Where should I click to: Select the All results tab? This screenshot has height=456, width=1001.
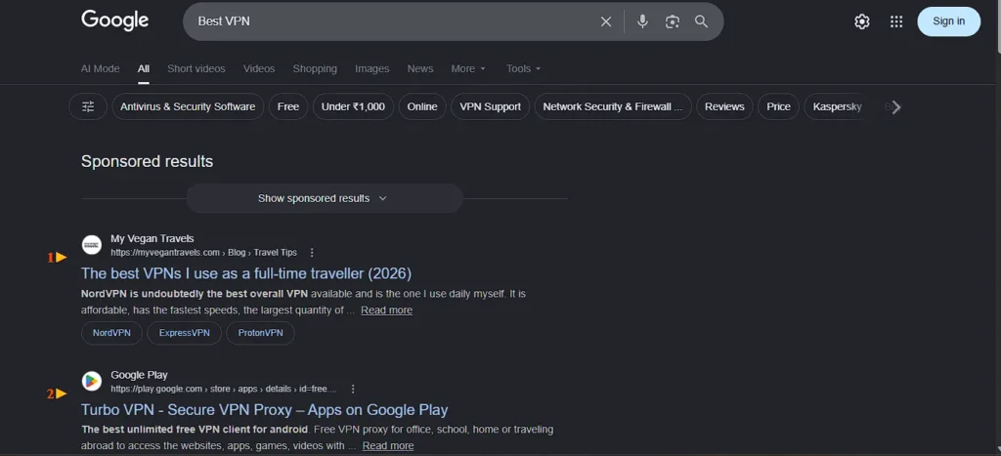pos(144,69)
